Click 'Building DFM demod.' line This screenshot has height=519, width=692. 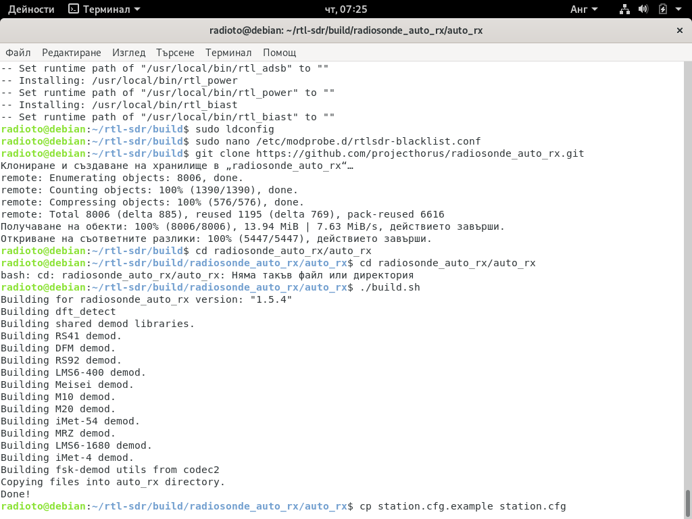pyautogui.click(x=58, y=349)
